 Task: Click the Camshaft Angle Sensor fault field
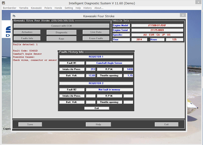coord(109,63)
